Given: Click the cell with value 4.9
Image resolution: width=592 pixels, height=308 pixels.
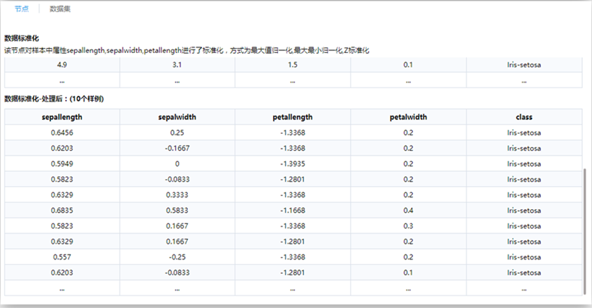Looking at the screenshot, I should click(62, 65).
